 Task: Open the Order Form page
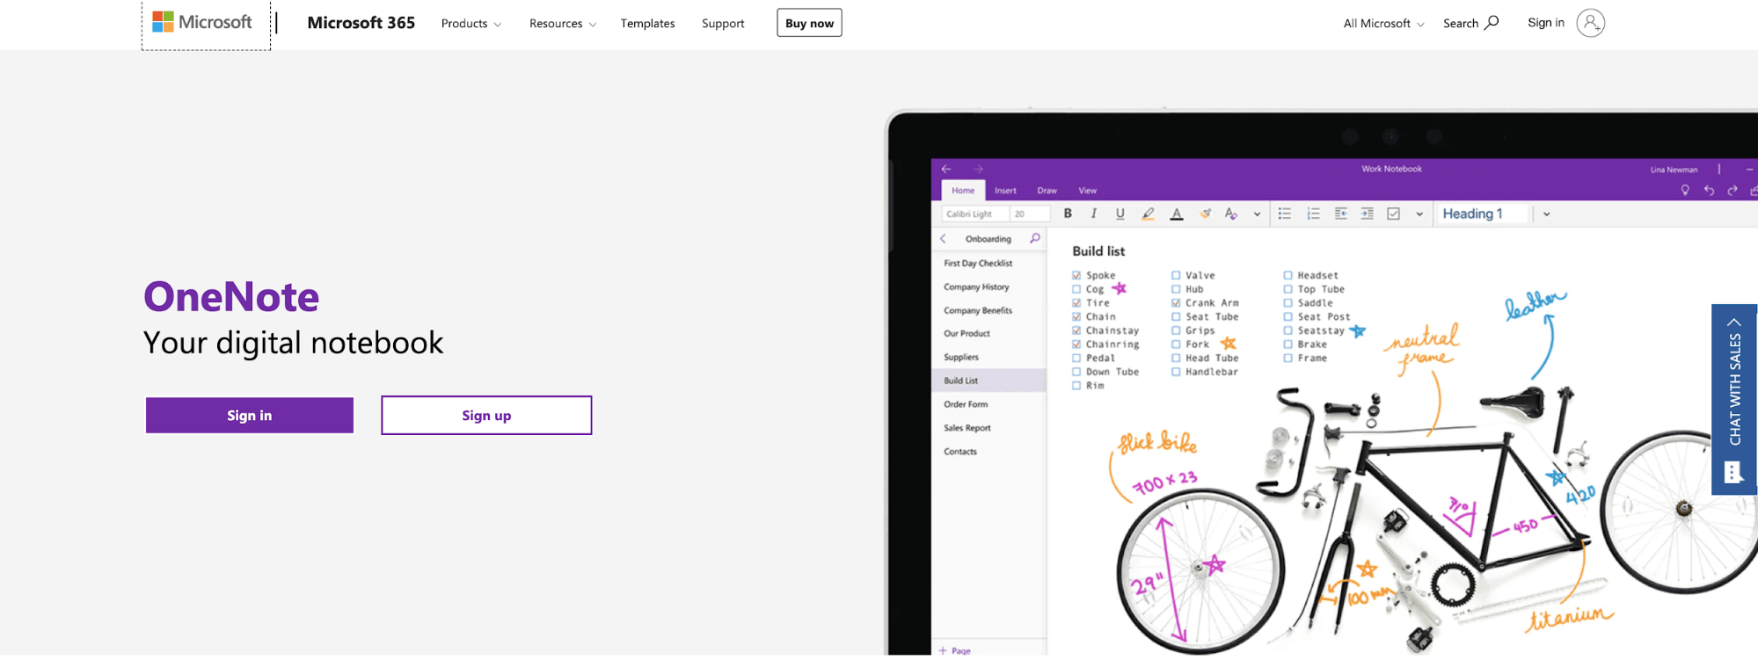(x=966, y=404)
